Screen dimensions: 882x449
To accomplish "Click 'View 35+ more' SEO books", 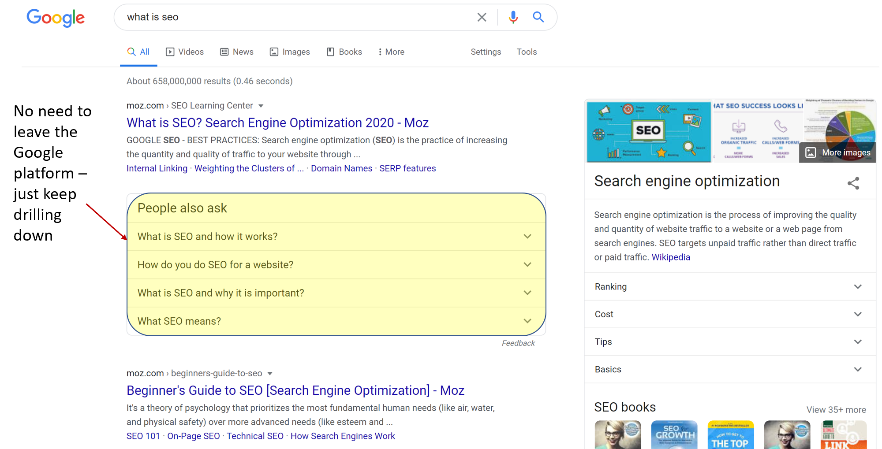I will [x=836, y=410].
